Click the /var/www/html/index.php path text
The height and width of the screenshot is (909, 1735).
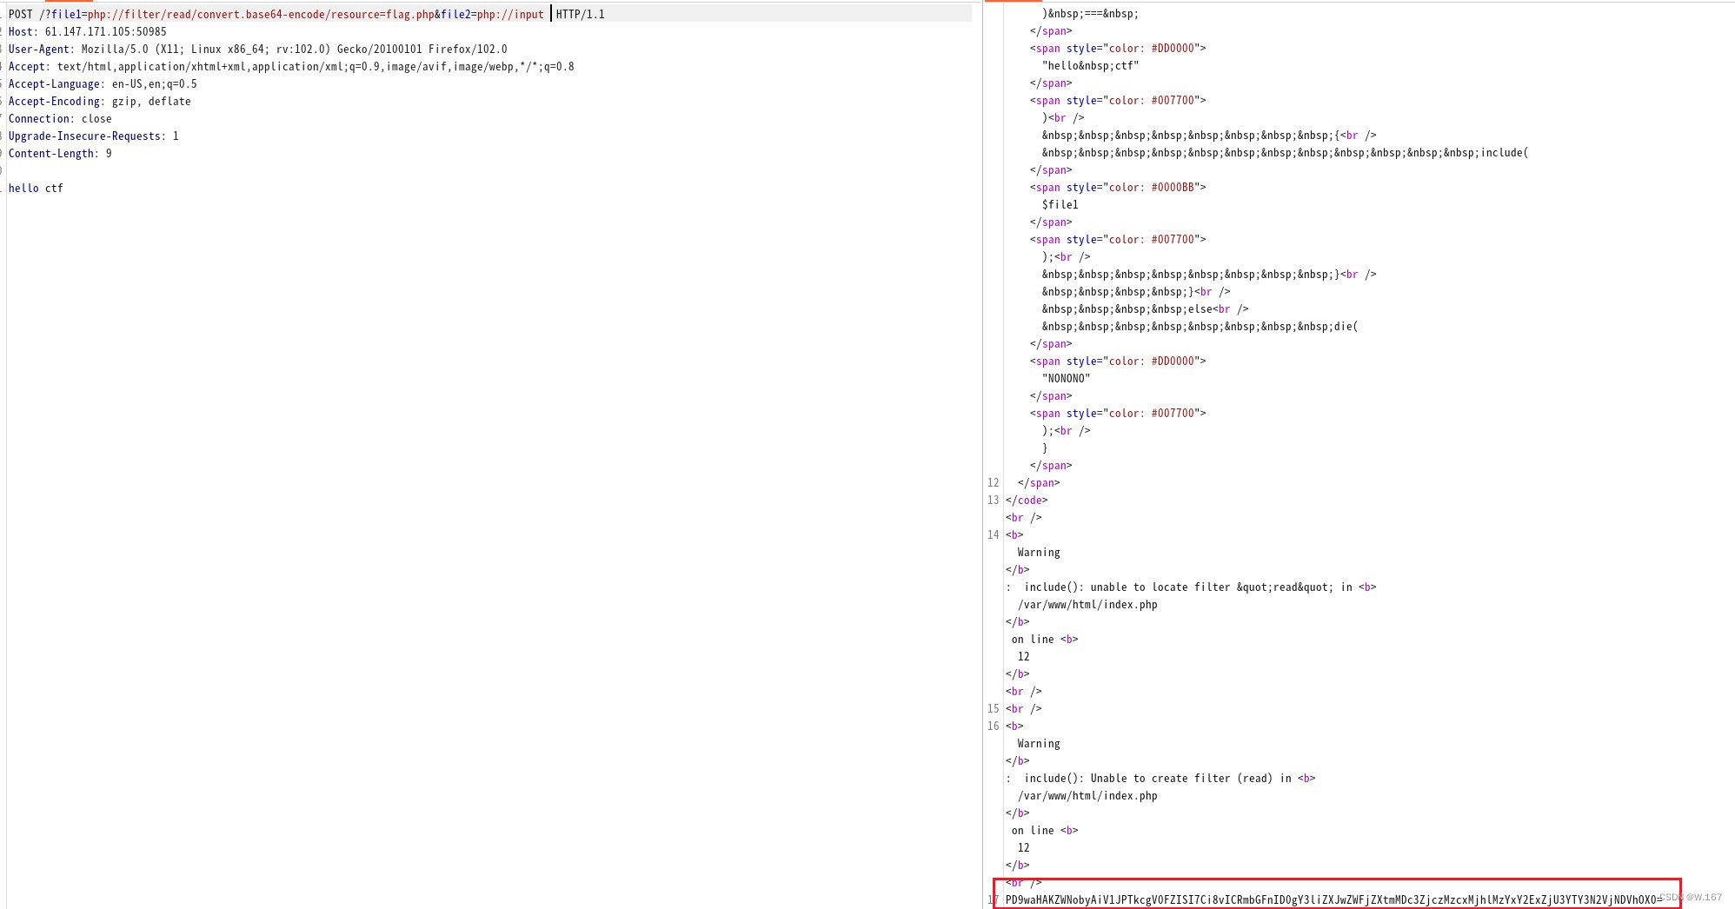pos(1087,604)
